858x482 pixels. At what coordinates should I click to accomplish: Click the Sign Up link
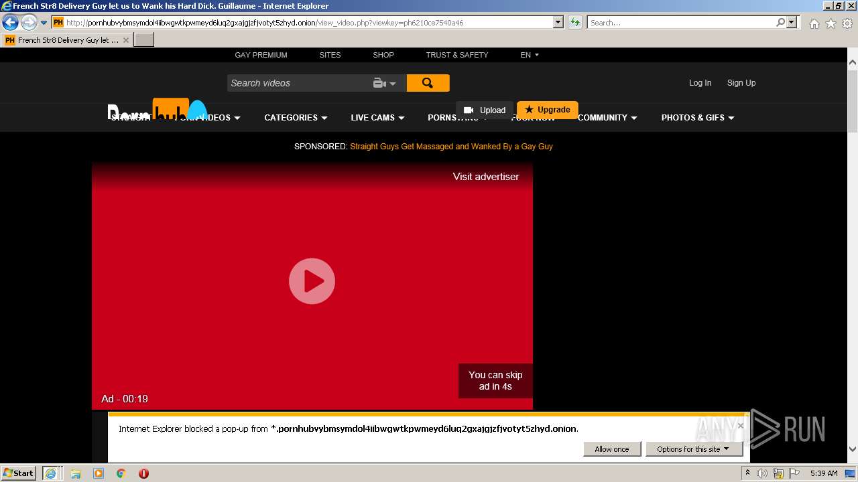(x=741, y=83)
